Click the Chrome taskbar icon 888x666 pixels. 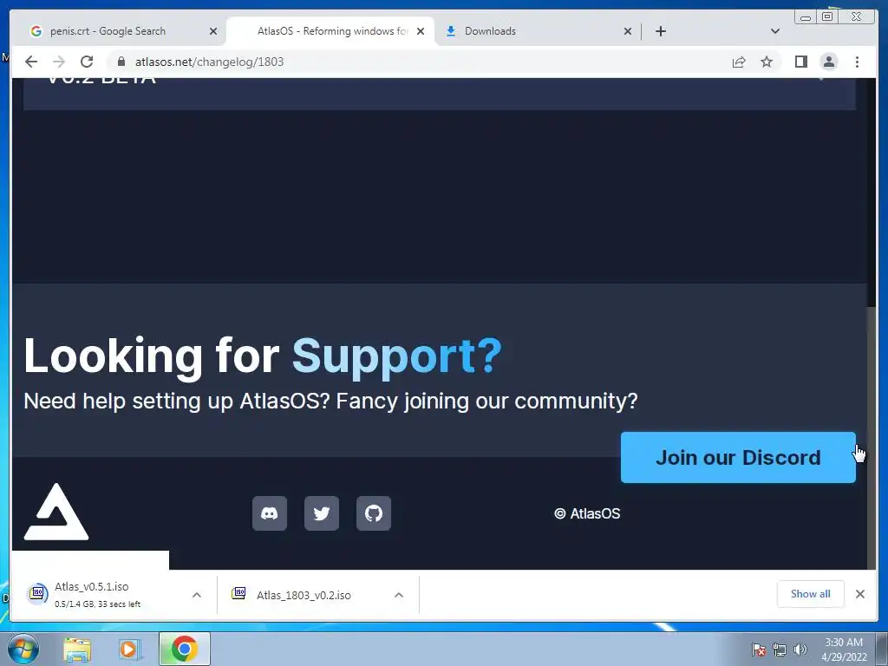(x=184, y=649)
